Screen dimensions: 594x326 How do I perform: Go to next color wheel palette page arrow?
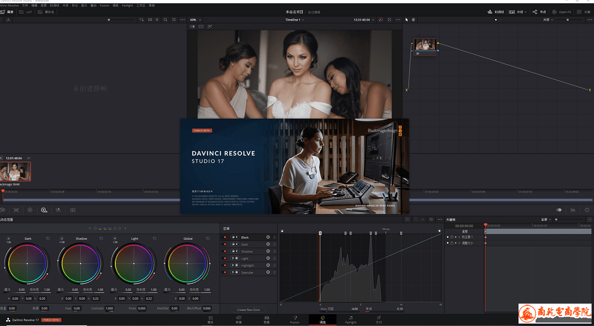(126, 228)
